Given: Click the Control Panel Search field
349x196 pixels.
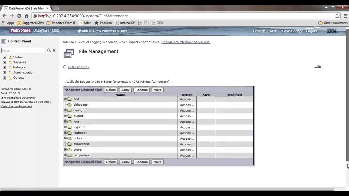Looking at the screenshot, I should (23, 50).
